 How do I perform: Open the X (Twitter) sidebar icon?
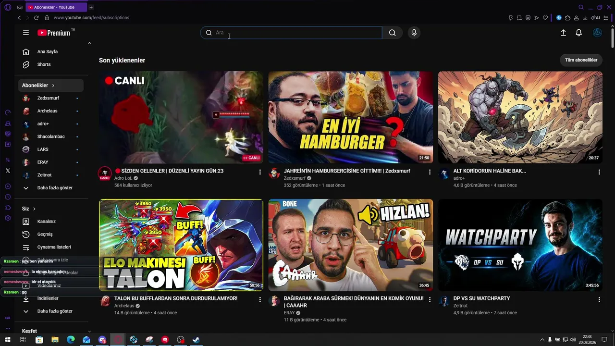(x=8, y=171)
